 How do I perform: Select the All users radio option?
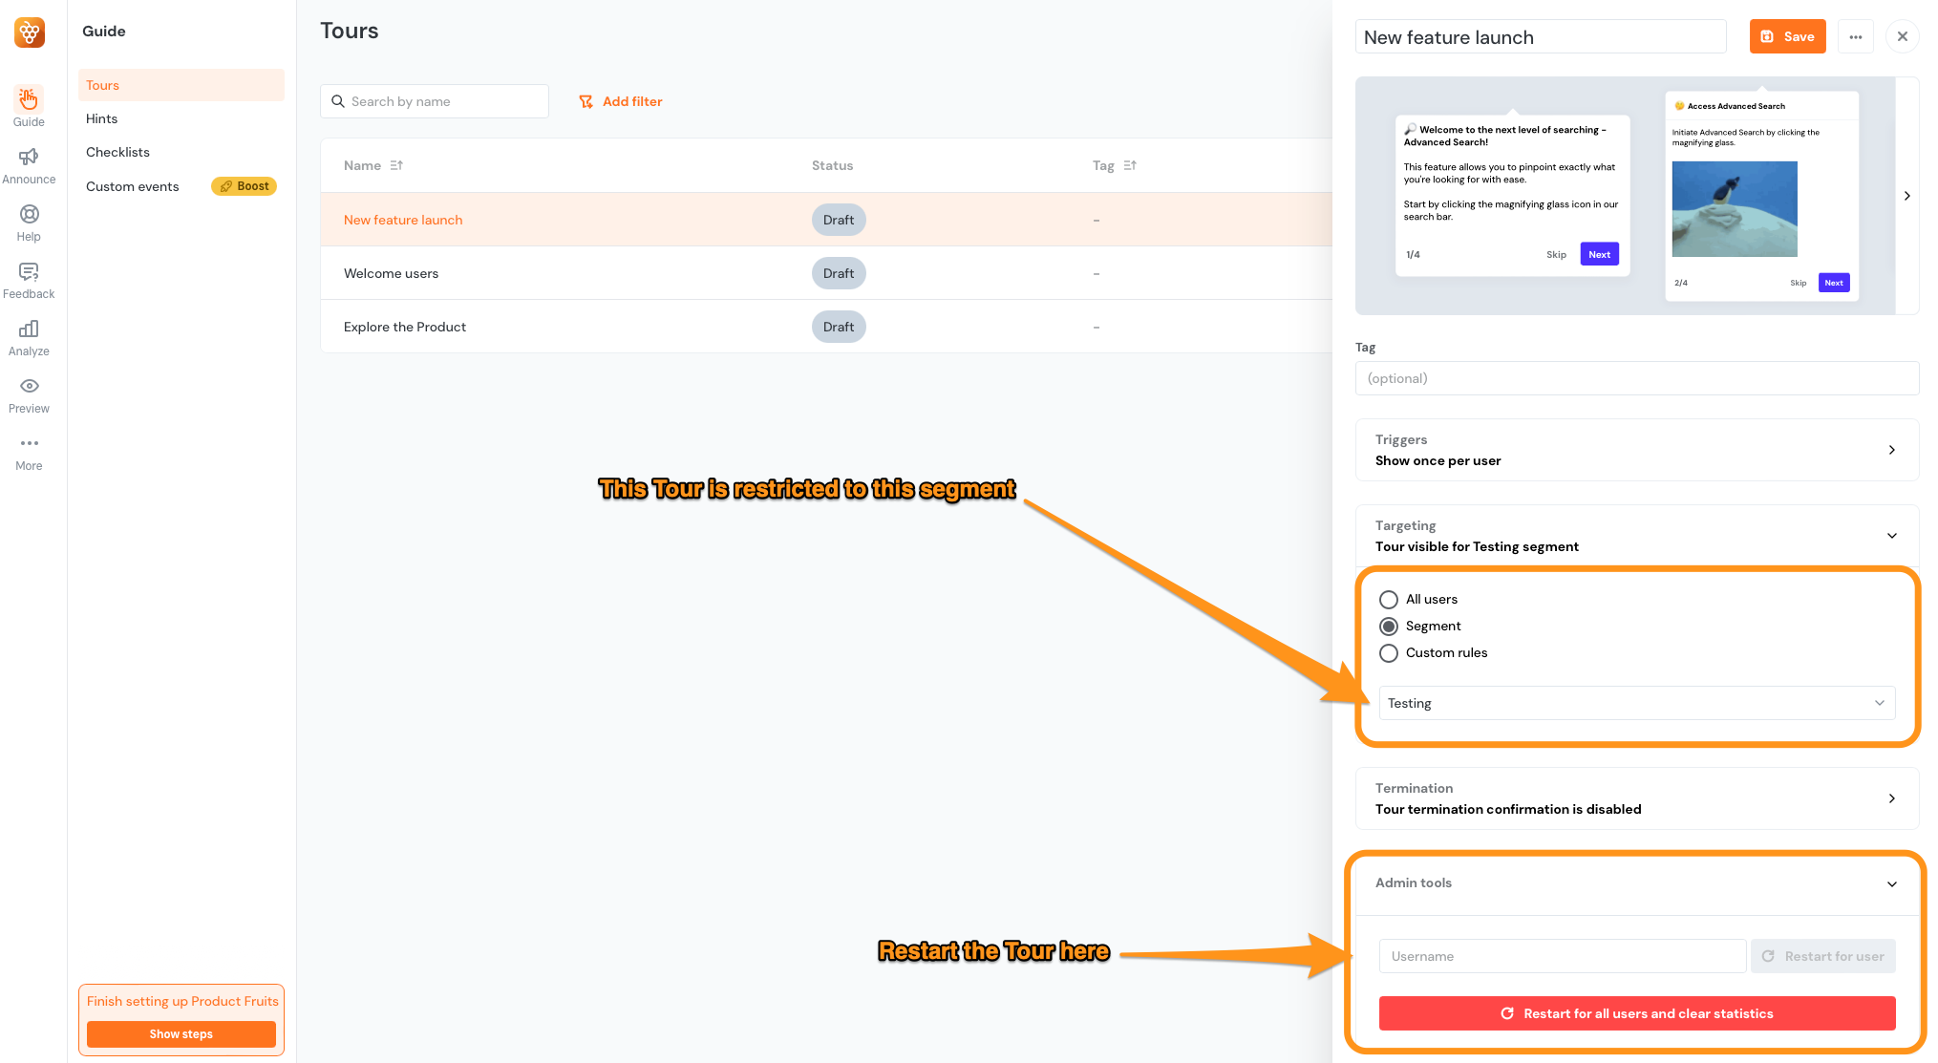pyautogui.click(x=1389, y=600)
